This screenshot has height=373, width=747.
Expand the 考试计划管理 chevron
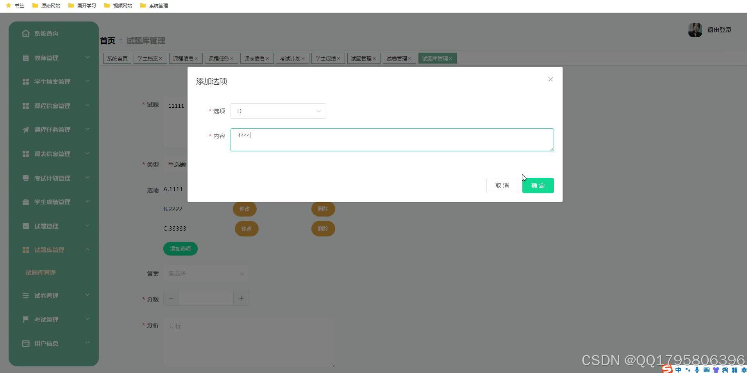pos(88,178)
